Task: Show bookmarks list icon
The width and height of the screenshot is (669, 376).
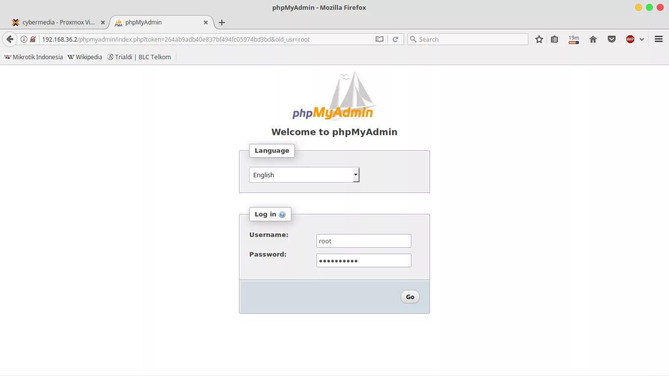Action: click(554, 39)
